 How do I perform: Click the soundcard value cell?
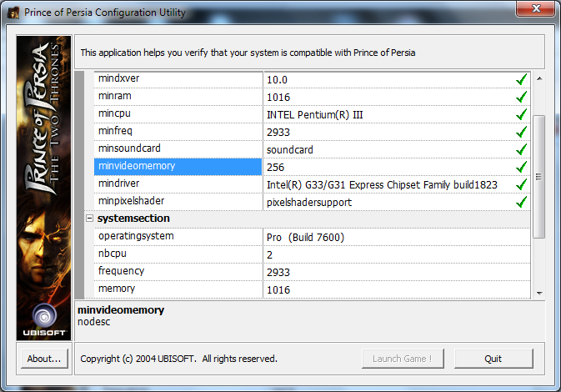397,149
